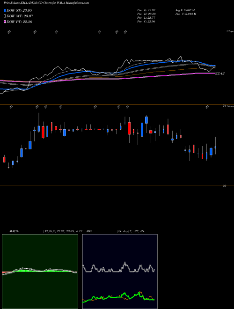Click the magenta DOW PT legend swatch
Viewport: 234px width, 309px height.
coord(5,22)
